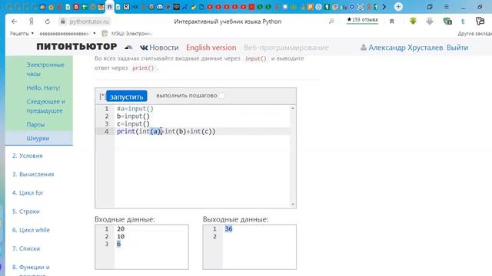Open Веб-программирование link
The width and height of the screenshot is (492, 276).
tap(286, 48)
